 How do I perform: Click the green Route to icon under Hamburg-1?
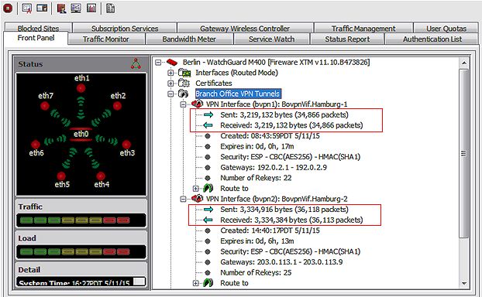coord(208,188)
